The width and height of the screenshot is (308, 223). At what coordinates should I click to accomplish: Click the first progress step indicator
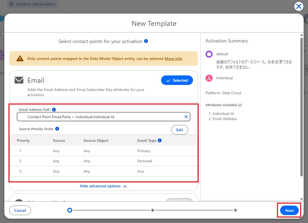click(x=70, y=210)
